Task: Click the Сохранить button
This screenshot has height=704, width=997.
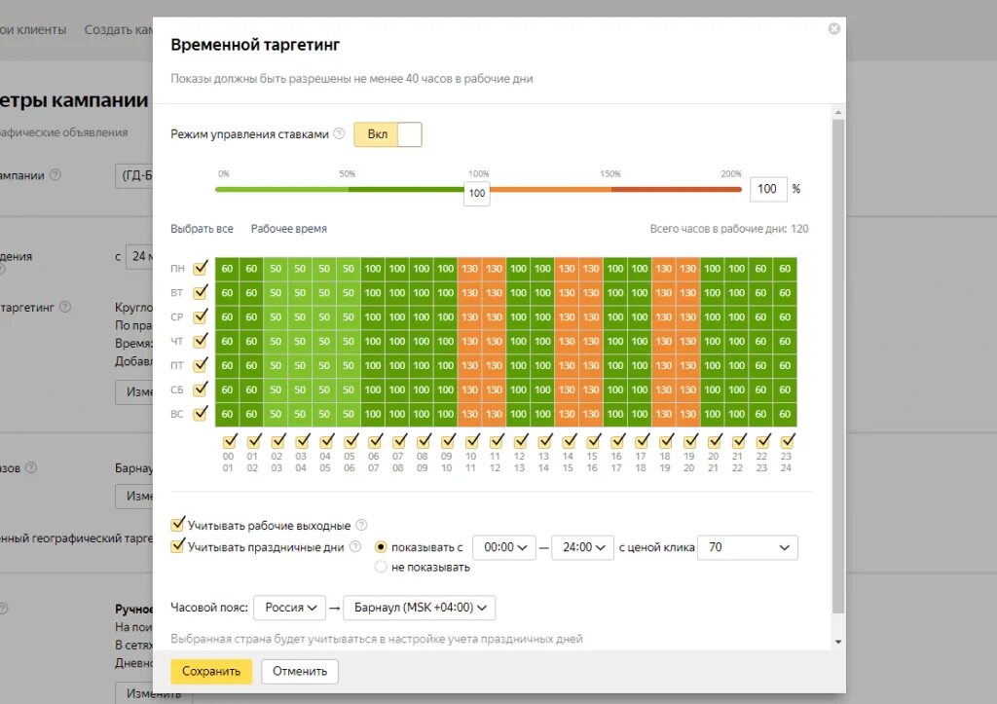Action: [211, 671]
